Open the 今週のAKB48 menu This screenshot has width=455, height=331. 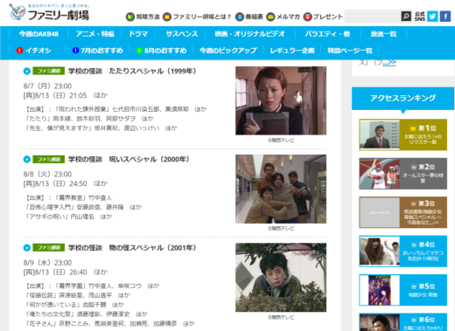[38, 34]
